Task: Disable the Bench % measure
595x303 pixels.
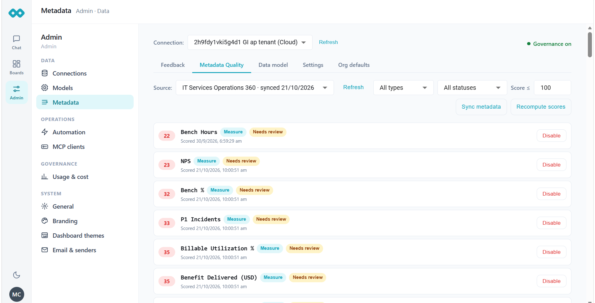Action: pyautogui.click(x=551, y=194)
